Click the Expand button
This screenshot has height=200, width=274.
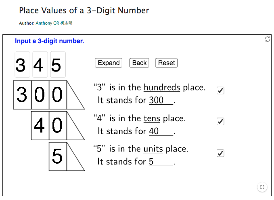109,63
